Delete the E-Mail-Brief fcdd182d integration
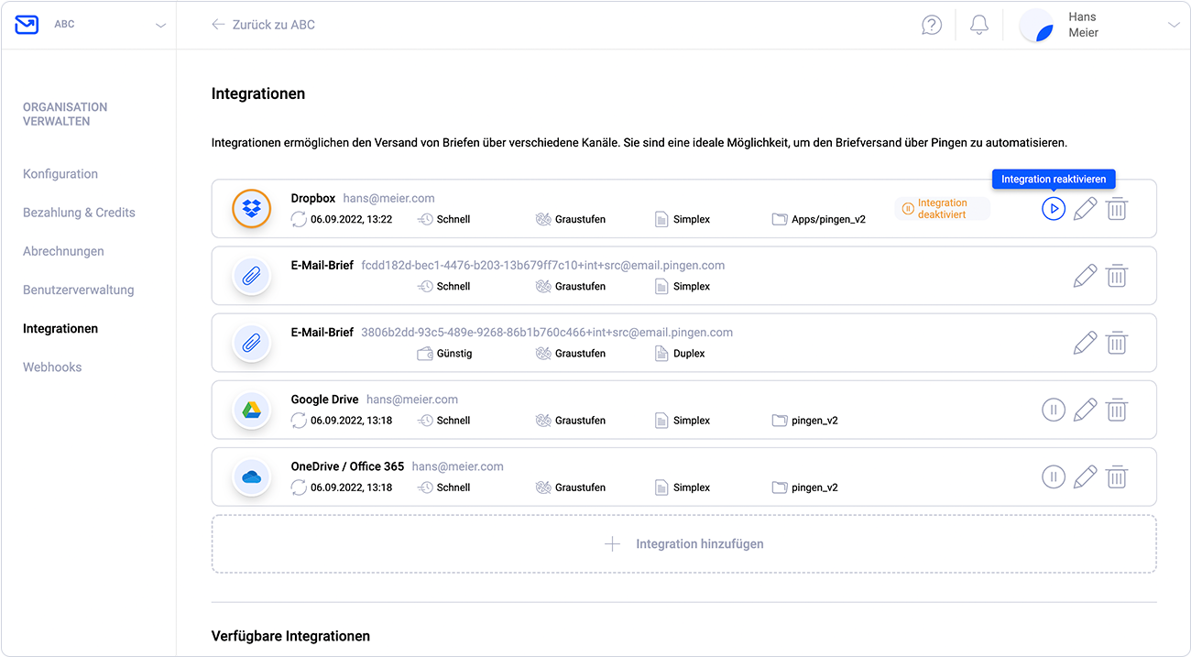 [x=1116, y=276]
